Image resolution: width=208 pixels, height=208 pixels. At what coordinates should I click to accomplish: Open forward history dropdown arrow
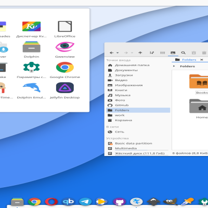click(132, 53)
